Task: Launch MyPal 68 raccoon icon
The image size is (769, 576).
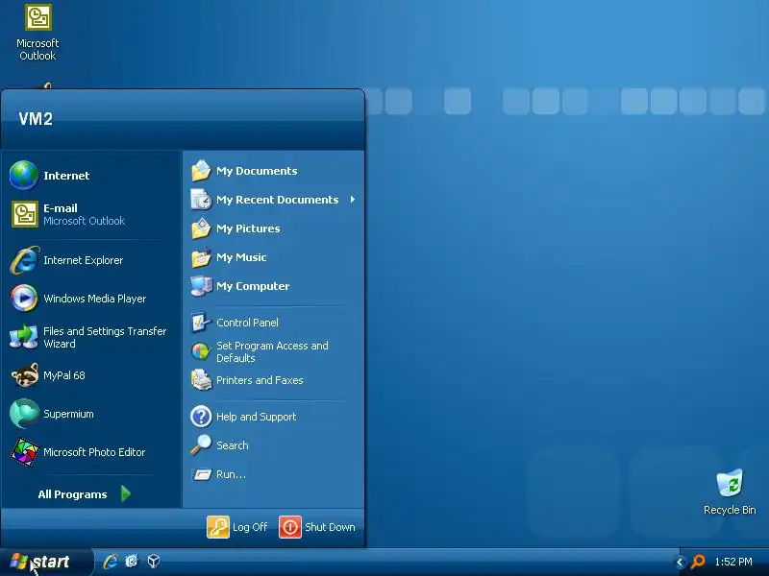Action: pyautogui.click(x=25, y=375)
